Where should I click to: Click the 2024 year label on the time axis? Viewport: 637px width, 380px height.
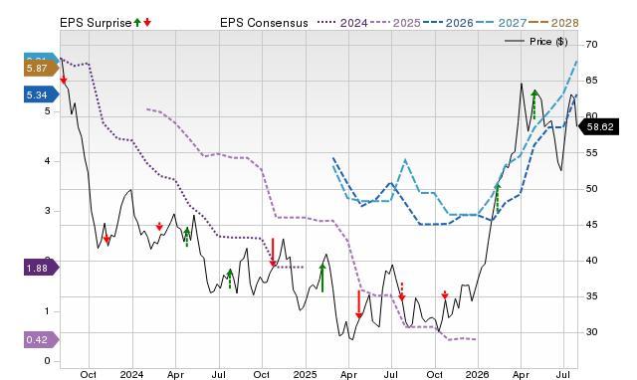tap(131, 374)
